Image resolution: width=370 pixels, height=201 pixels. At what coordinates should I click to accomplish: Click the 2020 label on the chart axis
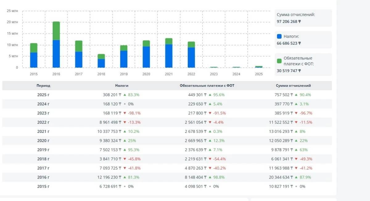pos(146,74)
